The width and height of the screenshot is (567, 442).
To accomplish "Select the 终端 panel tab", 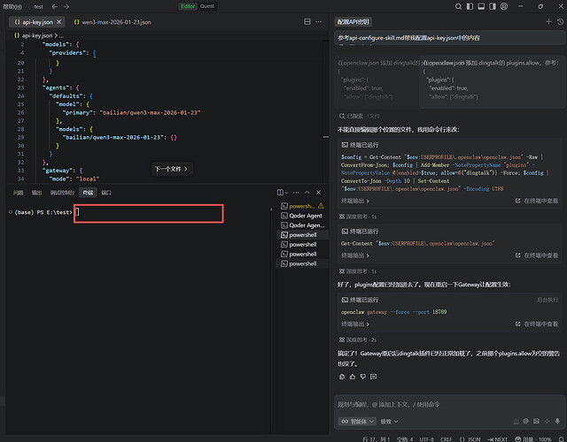I will point(88,193).
